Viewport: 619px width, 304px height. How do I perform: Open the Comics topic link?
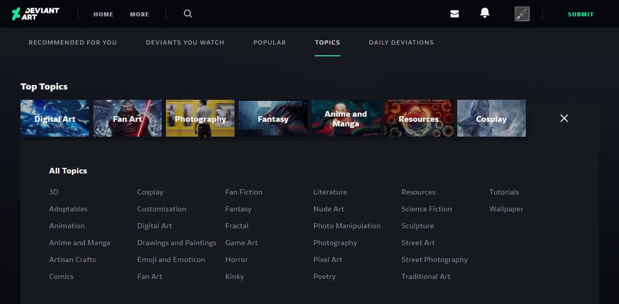coord(61,276)
